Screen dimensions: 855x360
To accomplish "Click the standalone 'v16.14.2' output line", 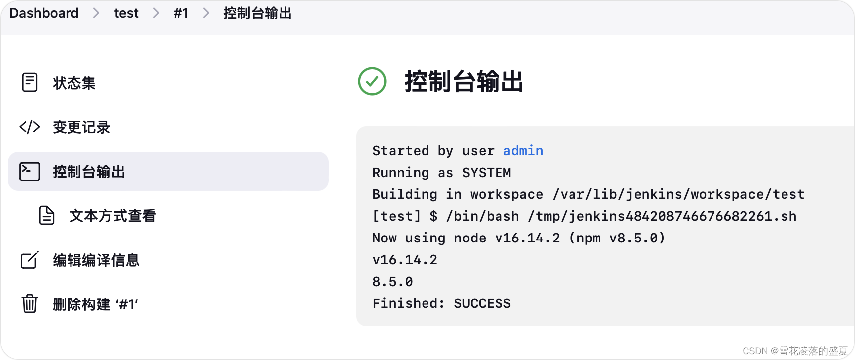I will [x=405, y=260].
